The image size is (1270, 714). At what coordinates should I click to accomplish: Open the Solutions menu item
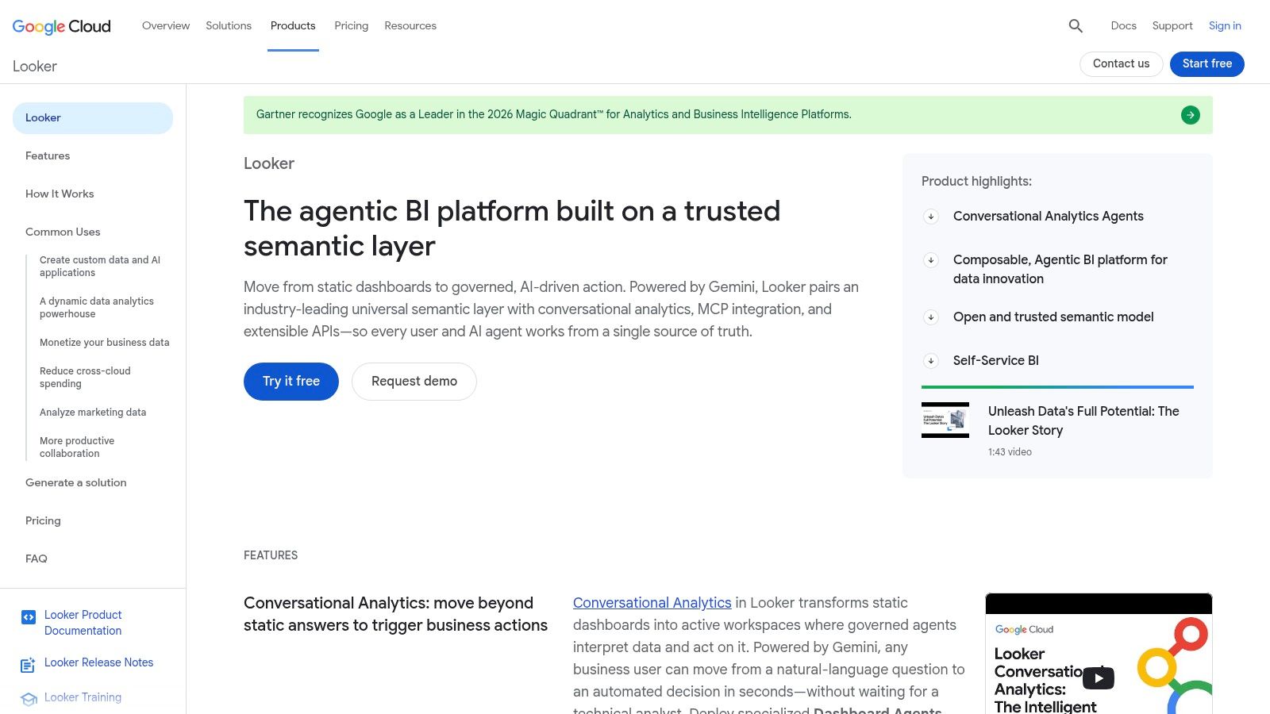(x=229, y=25)
